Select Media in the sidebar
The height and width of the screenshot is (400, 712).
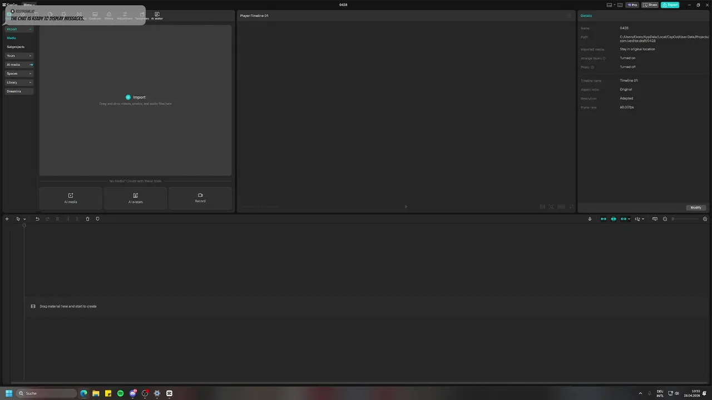pyautogui.click(x=11, y=38)
